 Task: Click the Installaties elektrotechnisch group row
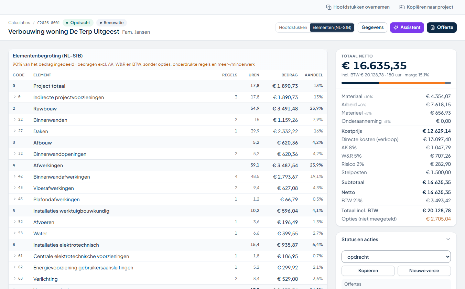(168, 245)
